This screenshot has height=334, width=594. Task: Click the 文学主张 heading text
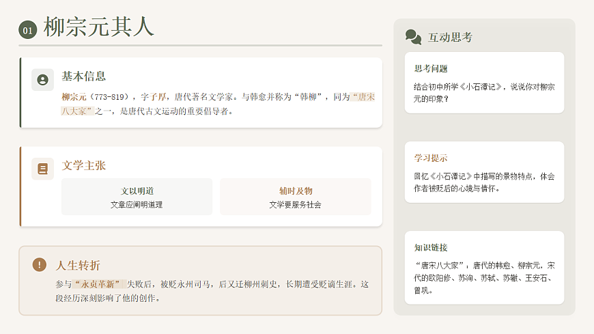click(84, 165)
